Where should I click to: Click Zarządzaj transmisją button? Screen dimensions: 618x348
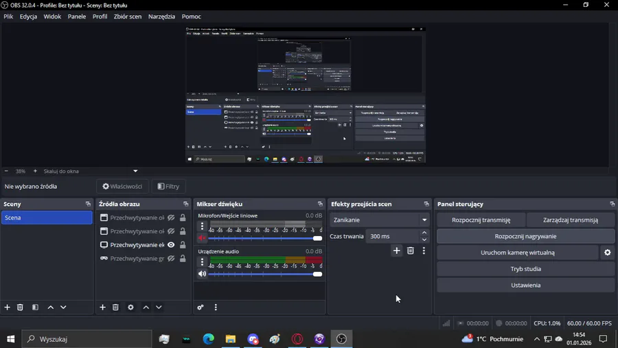(x=571, y=220)
